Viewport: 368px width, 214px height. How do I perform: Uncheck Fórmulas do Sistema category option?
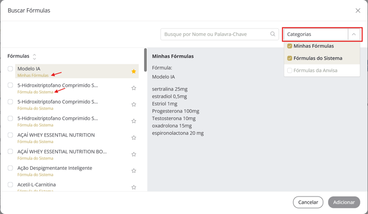[289, 58]
